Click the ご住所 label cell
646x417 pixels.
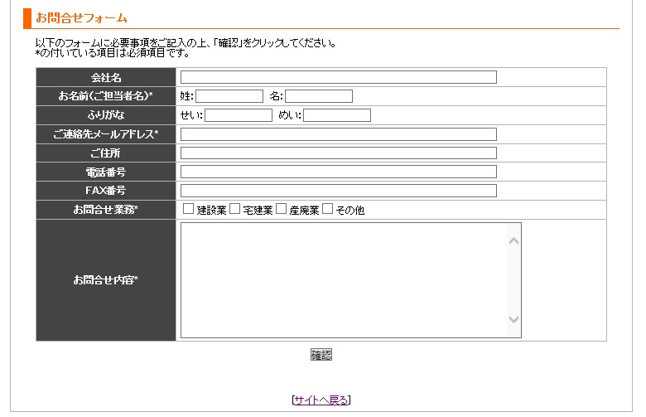(106, 153)
